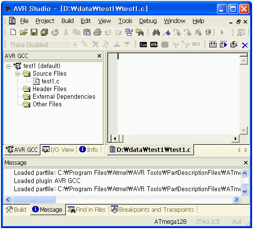Print the file using the printer icon
The image size is (253, 229).
[97, 32]
